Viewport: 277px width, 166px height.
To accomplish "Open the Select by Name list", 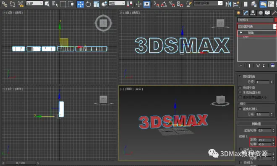I will pos(55,4).
